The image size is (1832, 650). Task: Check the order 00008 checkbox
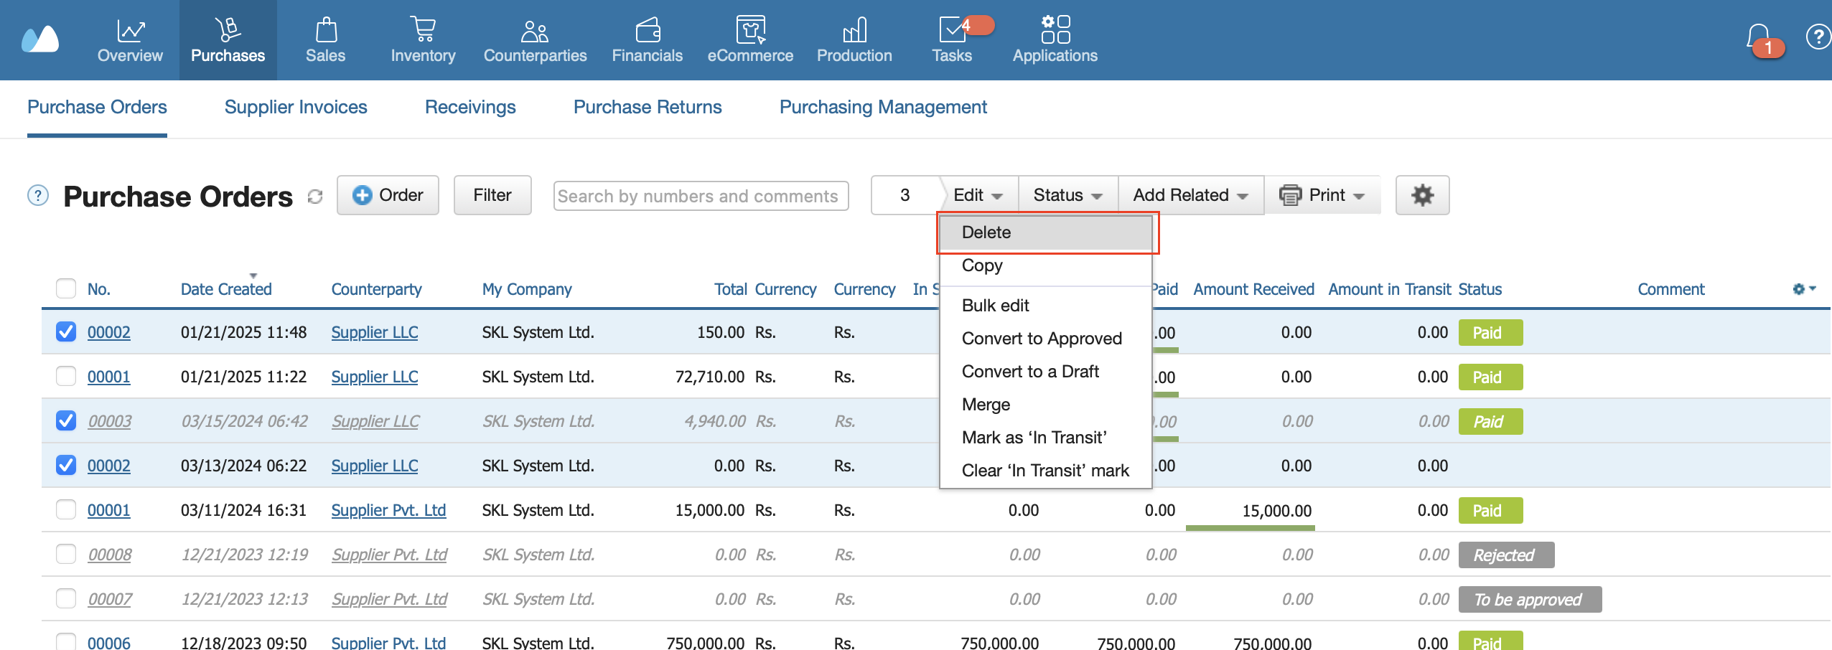point(66,554)
